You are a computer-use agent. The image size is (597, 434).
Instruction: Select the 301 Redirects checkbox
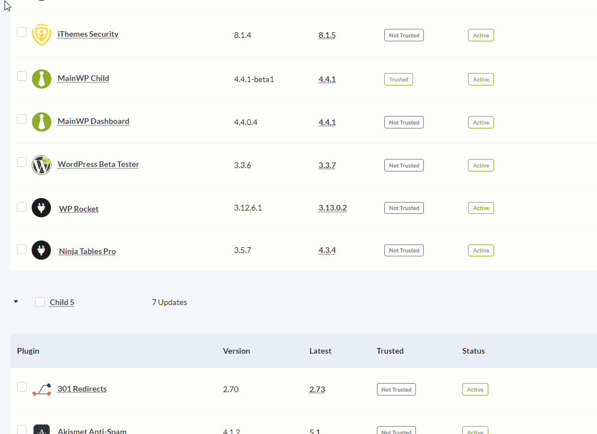22,387
